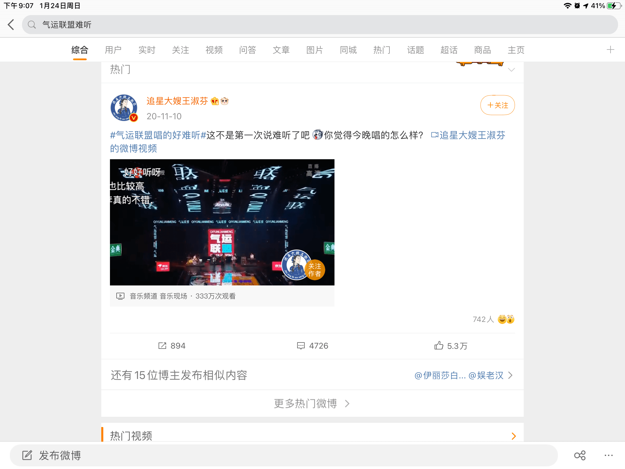Open 更多热门微博
Screen dimensions: 625x469
click(312, 404)
